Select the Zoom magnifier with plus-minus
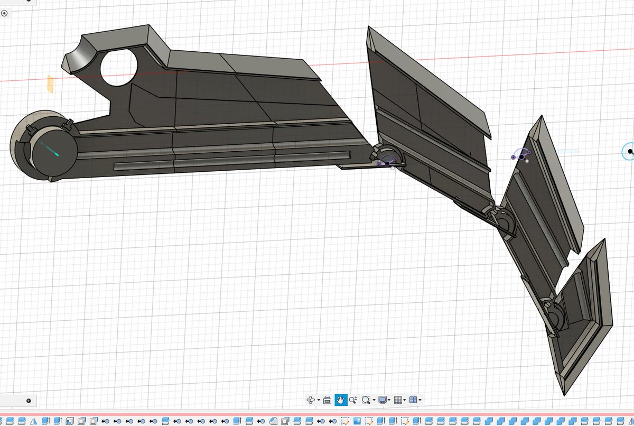Viewport: 634px width, 426px height. pos(353,400)
